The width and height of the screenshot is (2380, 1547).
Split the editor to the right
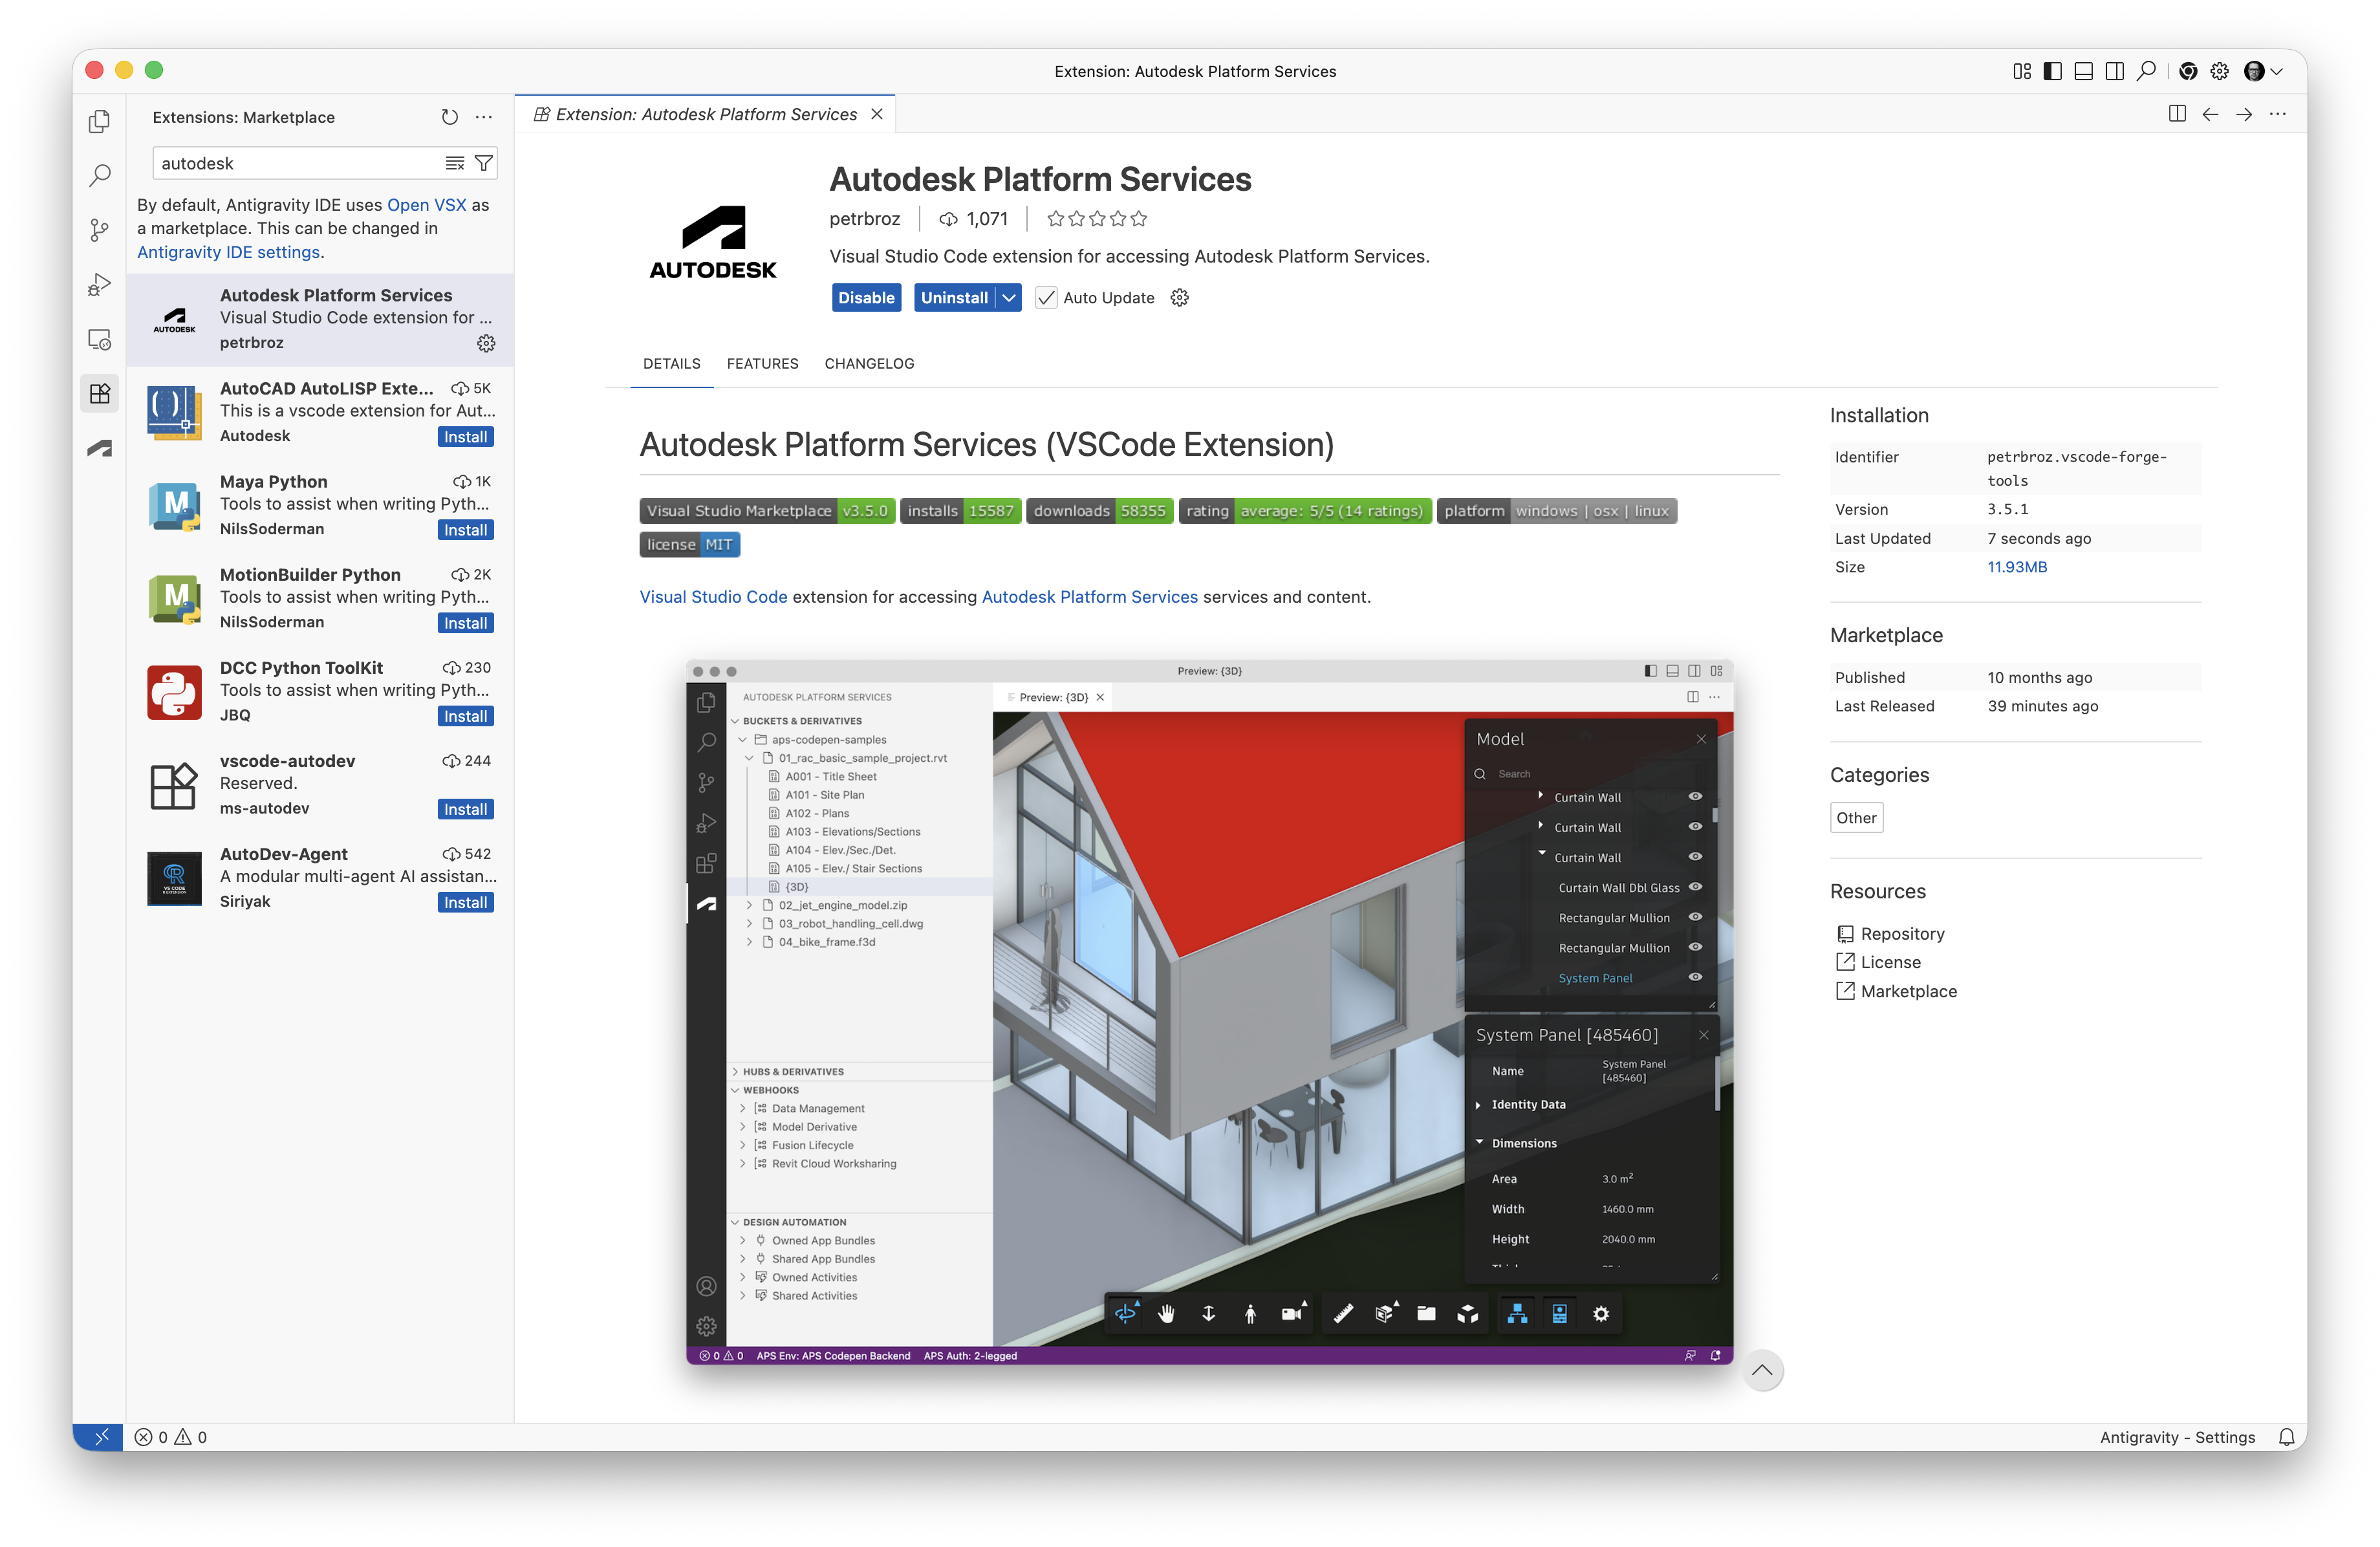coord(2177,114)
